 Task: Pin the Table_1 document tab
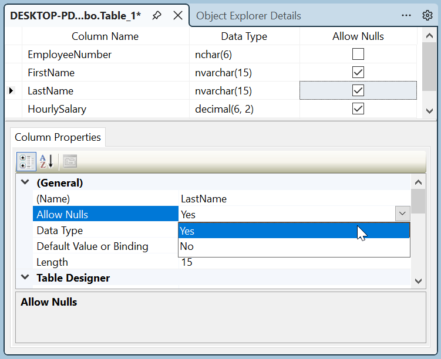click(157, 15)
